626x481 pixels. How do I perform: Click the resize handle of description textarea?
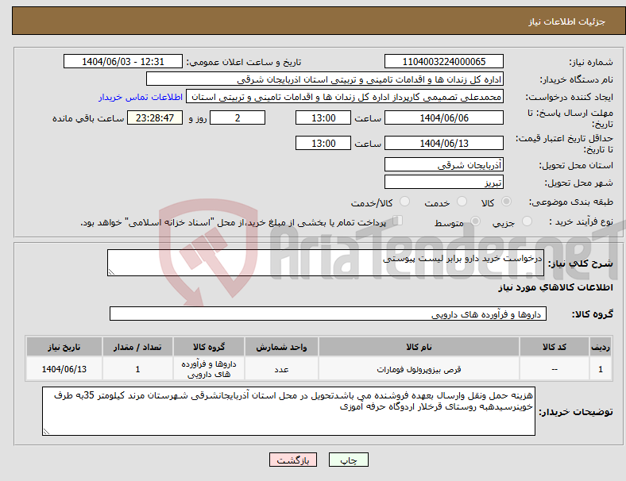(111, 272)
